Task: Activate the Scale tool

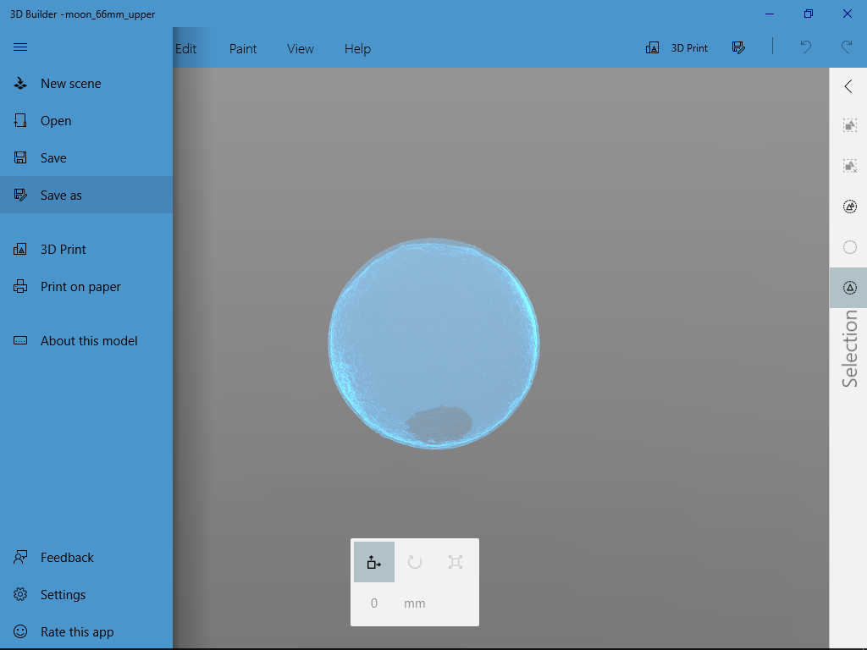Action: coord(455,561)
